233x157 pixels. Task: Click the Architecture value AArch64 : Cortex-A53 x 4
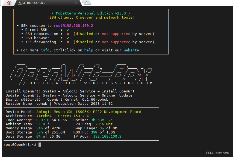pyautogui.click(x=62, y=116)
